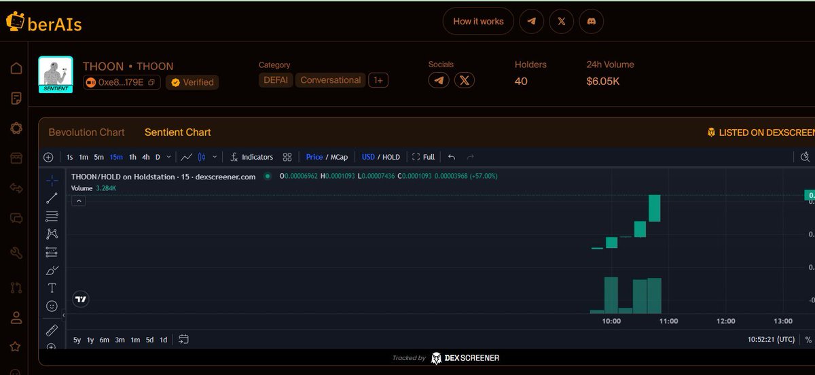Select the crosshair cursor tool

tap(52, 181)
